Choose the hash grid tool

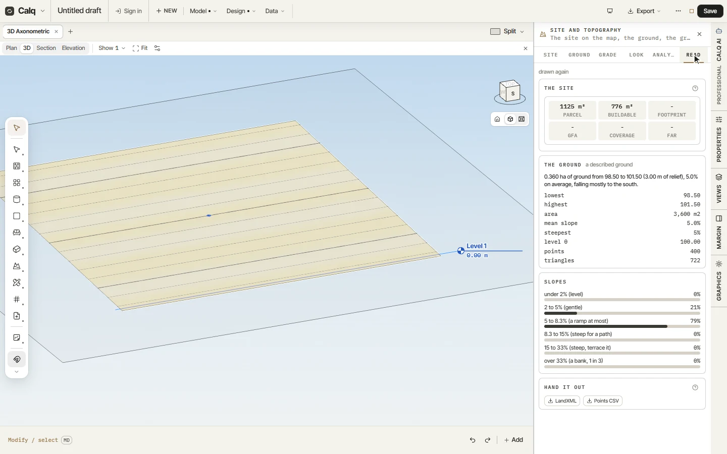pyautogui.click(x=17, y=299)
